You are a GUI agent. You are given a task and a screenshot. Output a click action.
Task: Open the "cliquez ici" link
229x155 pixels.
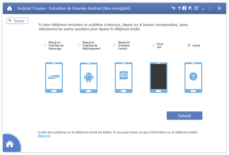click(44, 136)
